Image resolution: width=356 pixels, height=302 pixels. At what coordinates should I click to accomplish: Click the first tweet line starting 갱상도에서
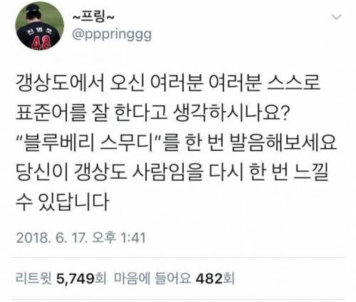(x=168, y=83)
